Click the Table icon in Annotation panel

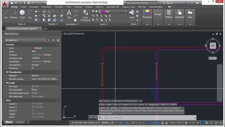click(x=75, y=20)
